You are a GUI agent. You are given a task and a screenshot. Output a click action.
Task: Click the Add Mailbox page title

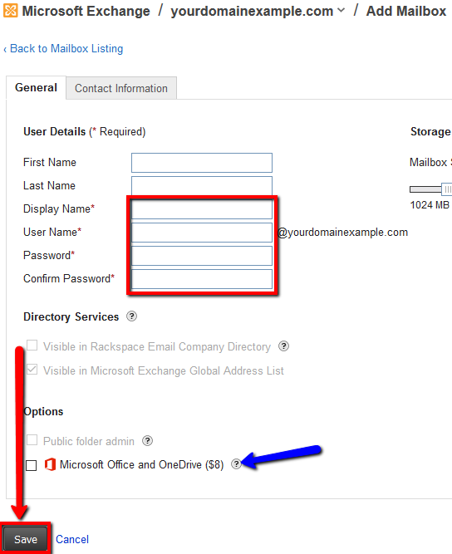[x=406, y=11]
